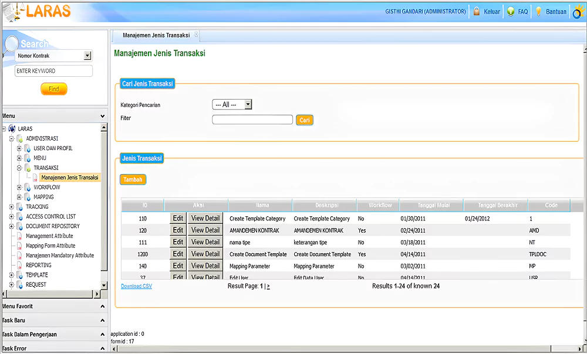
Task: Close the Manajemen Jenis Transaksi tab
Action: coord(196,35)
